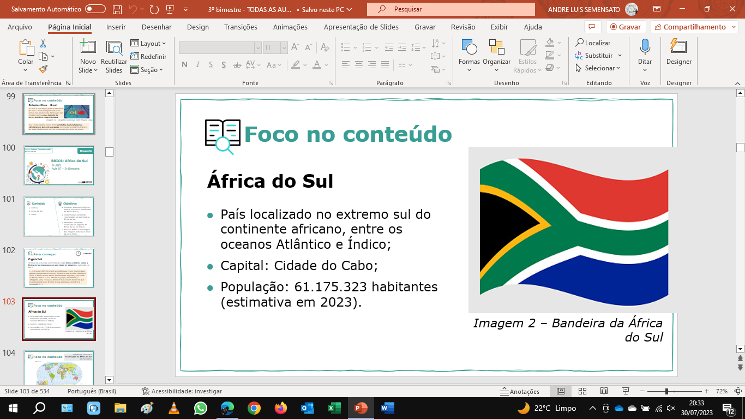Open the comments speech bubble icon

click(592, 27)
